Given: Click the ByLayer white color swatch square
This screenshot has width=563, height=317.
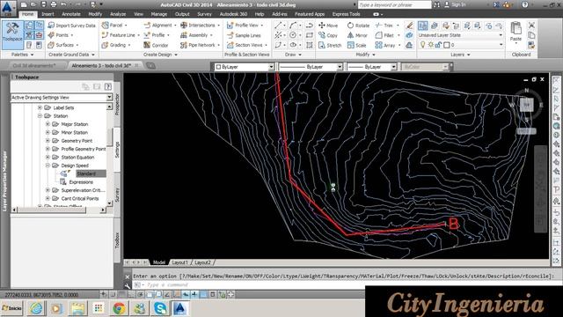Looking at the screenshot, I should [218, 67].
